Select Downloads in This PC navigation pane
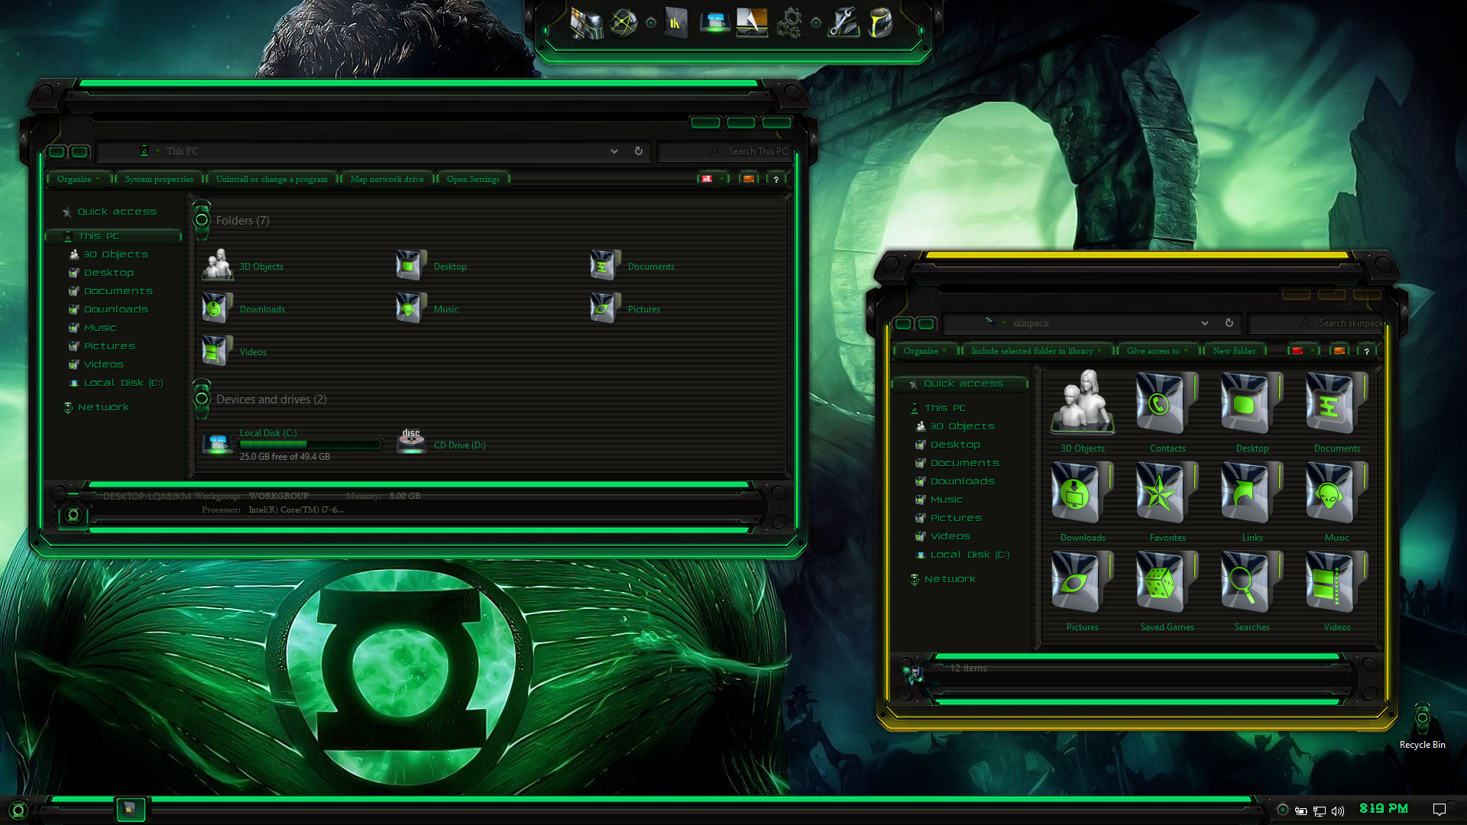1467x825 pixels. pos(116,309)
